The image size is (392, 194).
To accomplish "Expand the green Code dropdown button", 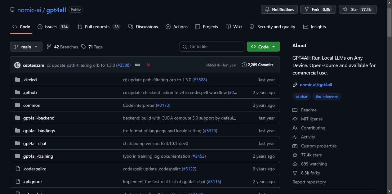I will click(x=263, y=47).
